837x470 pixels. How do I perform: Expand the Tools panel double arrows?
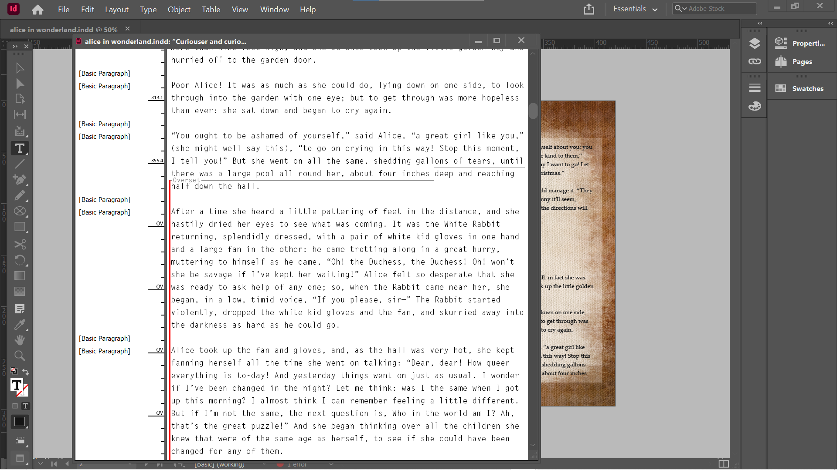(x=15, y=46)
